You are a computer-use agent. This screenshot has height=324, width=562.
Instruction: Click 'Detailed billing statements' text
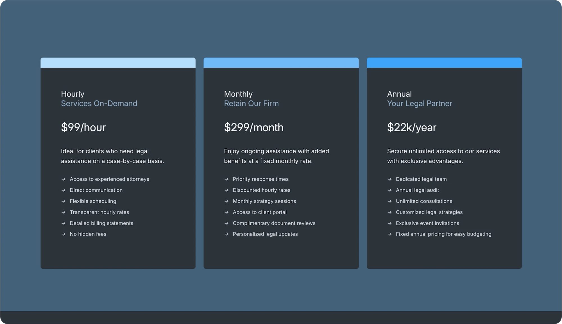[101, 223]
